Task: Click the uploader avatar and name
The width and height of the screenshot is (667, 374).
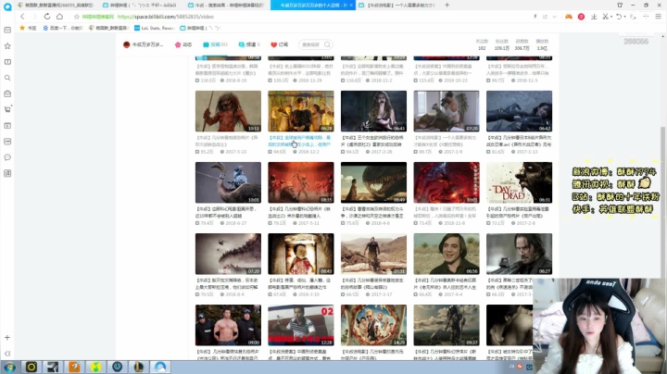Action: coord(144,44)
